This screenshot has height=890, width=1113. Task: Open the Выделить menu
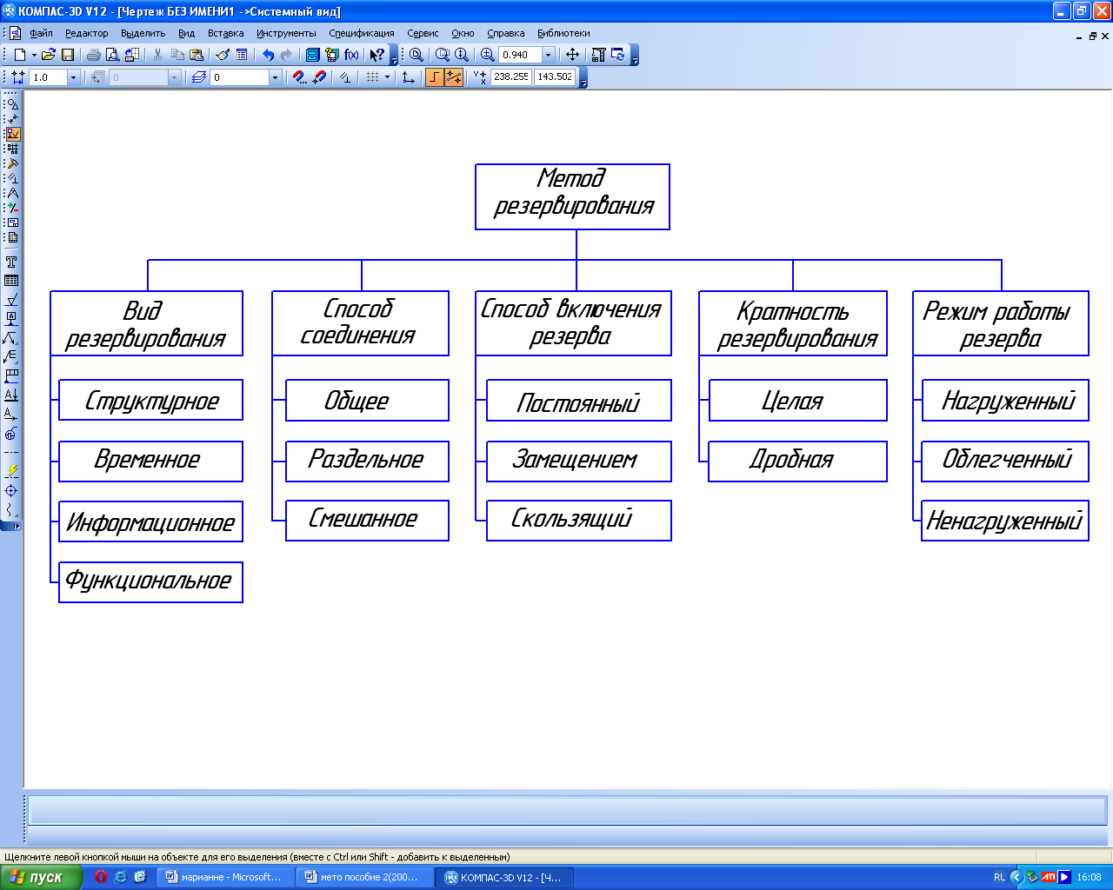pos(143,33)
